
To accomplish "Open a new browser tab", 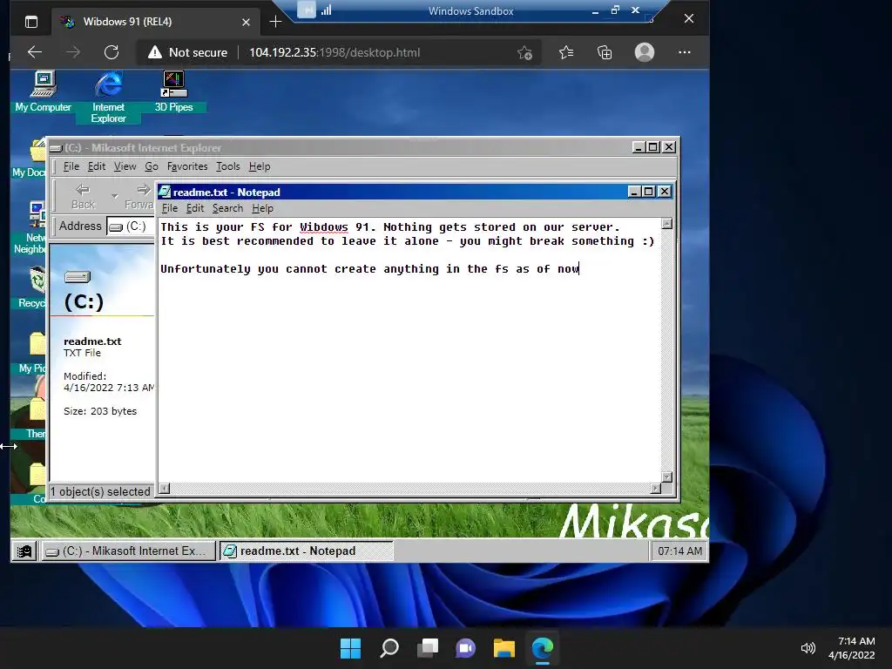I will click(275, 22).
